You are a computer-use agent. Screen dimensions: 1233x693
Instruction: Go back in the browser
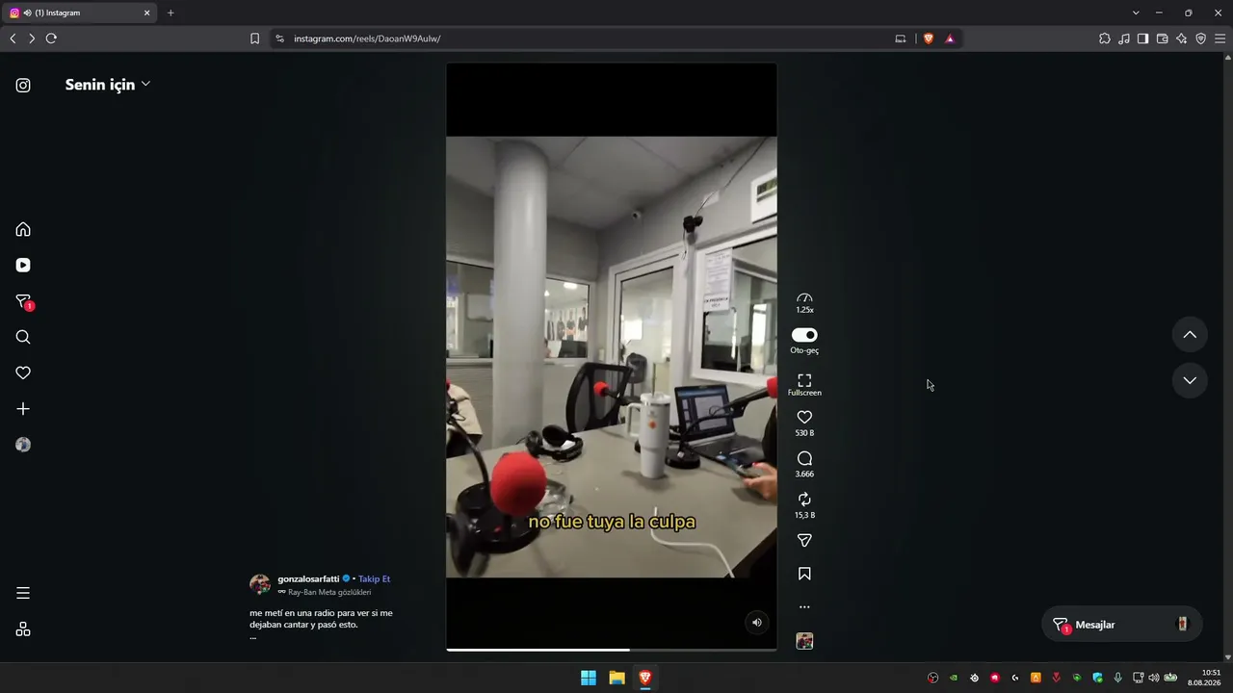pyautogui.click(x=13, y=38)
